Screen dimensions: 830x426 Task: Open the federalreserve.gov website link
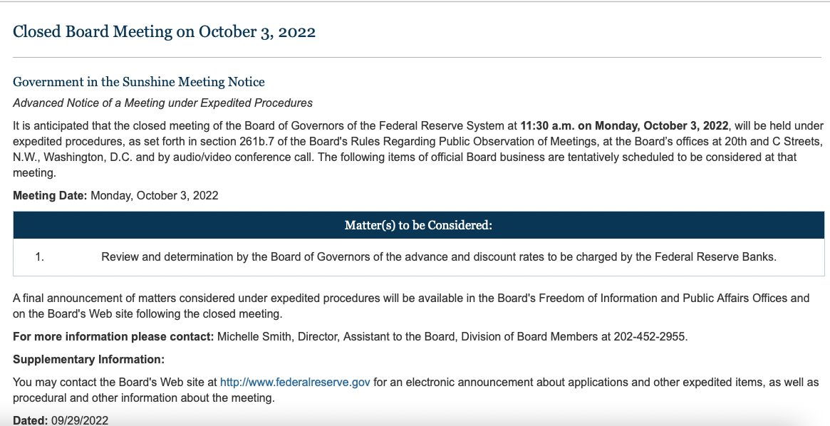[295, 383]
